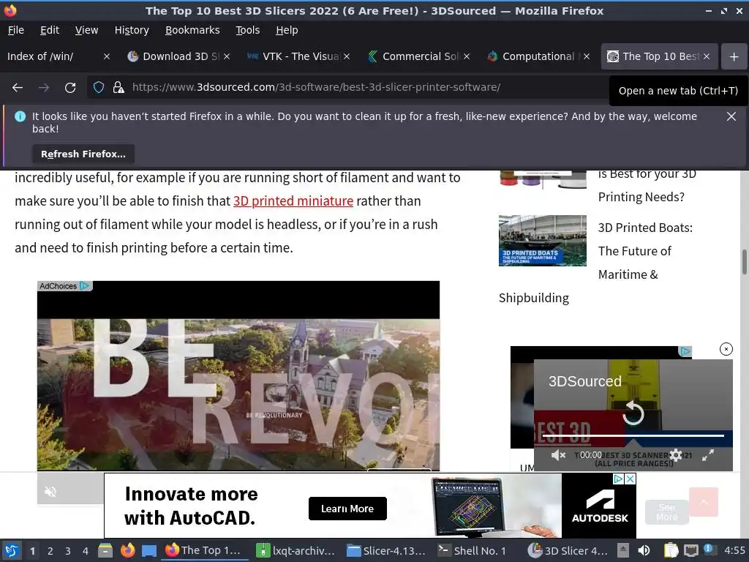This screenshot has width=749, height=562.
Task: Close the Computational tab
Action: tap(587, 56)
